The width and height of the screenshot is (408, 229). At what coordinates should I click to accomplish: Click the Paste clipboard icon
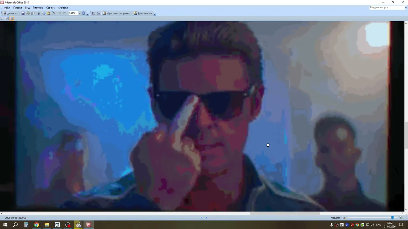(48, 13)
